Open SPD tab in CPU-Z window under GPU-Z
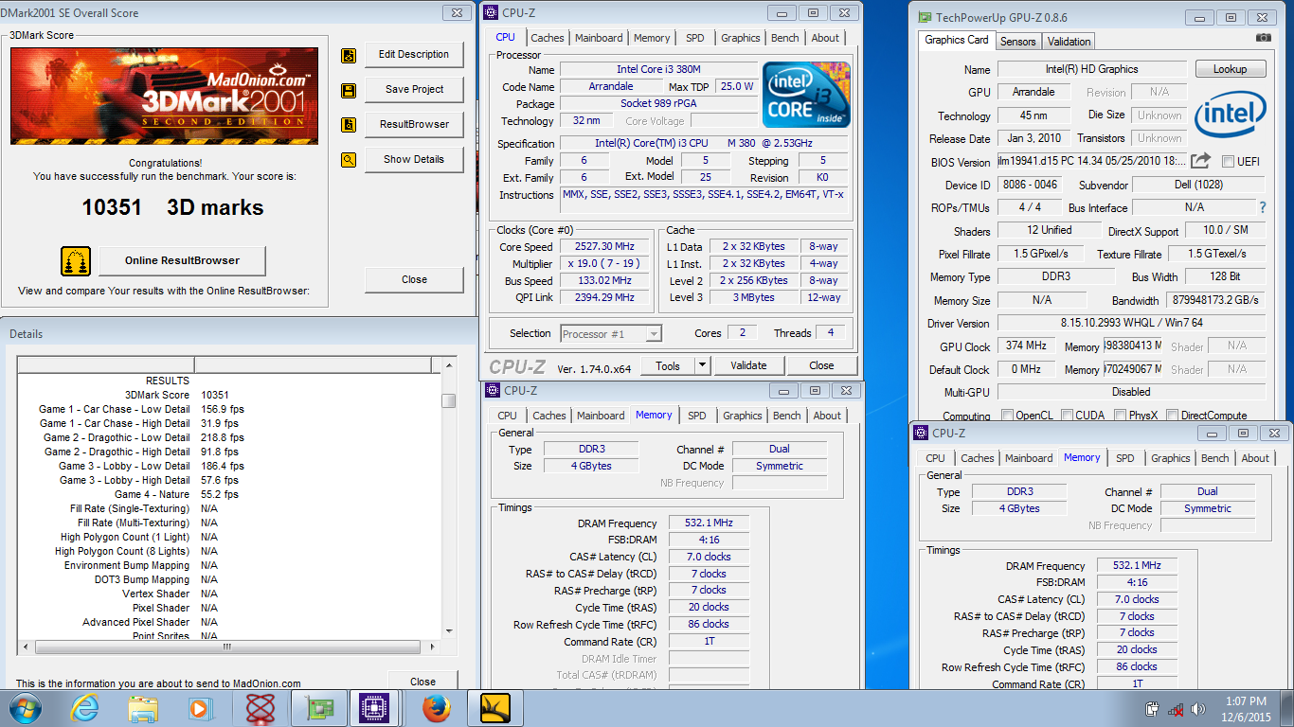This screenshot has width=1294, height=727. [1124, 458]
